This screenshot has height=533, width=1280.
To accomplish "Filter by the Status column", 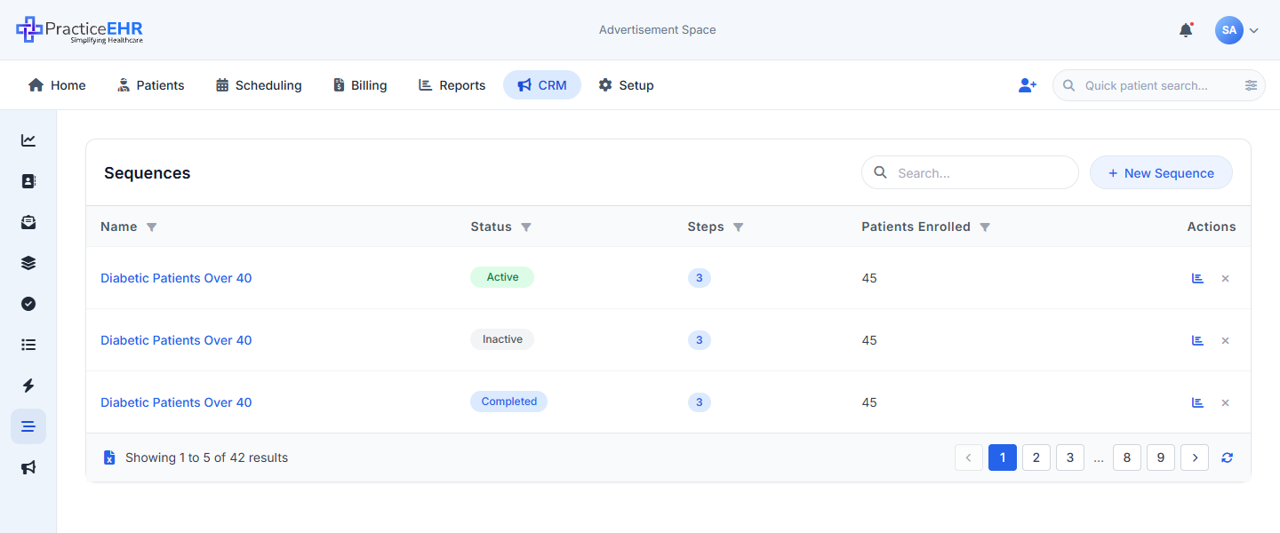I will point(526,227).
